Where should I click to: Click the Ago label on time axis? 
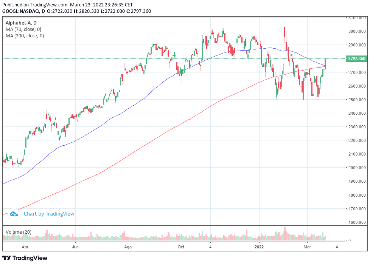coord(128,247)
